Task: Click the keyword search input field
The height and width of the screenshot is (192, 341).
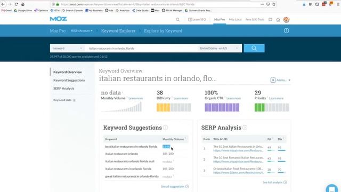Action: point(141,48)
